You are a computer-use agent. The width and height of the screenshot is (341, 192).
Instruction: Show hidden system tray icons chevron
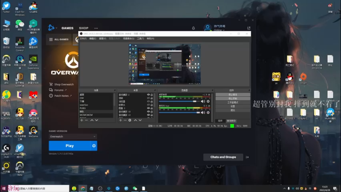(284, 189)
